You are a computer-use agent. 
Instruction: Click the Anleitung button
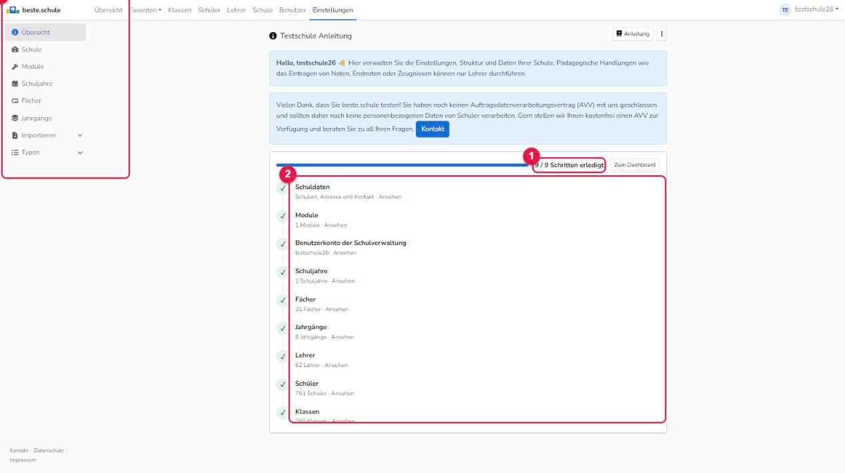click(632, 34)
